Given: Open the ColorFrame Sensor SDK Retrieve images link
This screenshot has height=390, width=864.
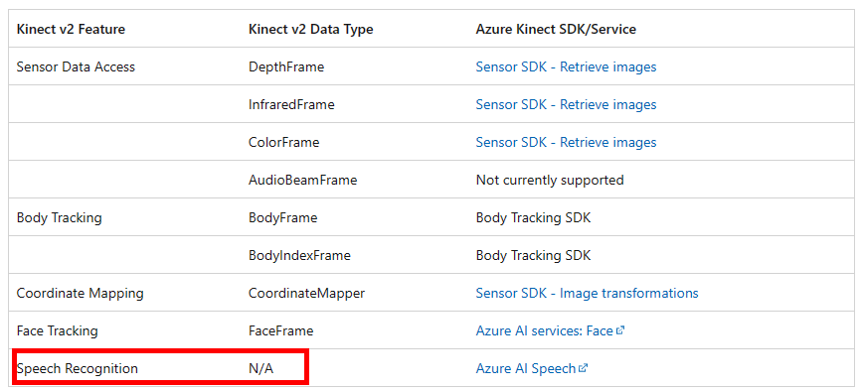Looking at the screenshot, I should [x=566, y=142].
